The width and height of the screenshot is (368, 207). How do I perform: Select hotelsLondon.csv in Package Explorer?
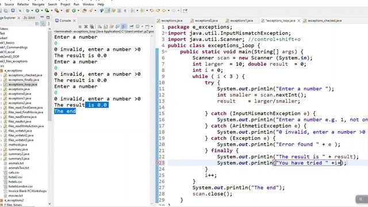[x=21, y=186]
